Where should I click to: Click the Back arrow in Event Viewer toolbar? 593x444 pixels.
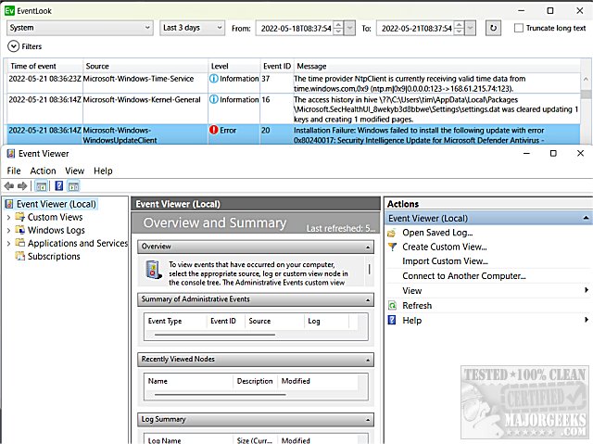coord(9,186)
